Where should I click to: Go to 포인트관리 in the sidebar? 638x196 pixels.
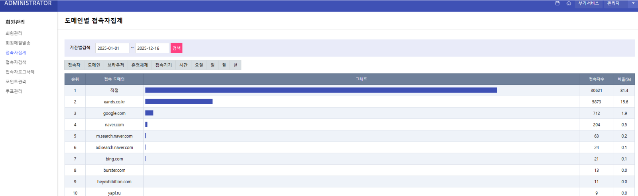click(x=16, y=82)
